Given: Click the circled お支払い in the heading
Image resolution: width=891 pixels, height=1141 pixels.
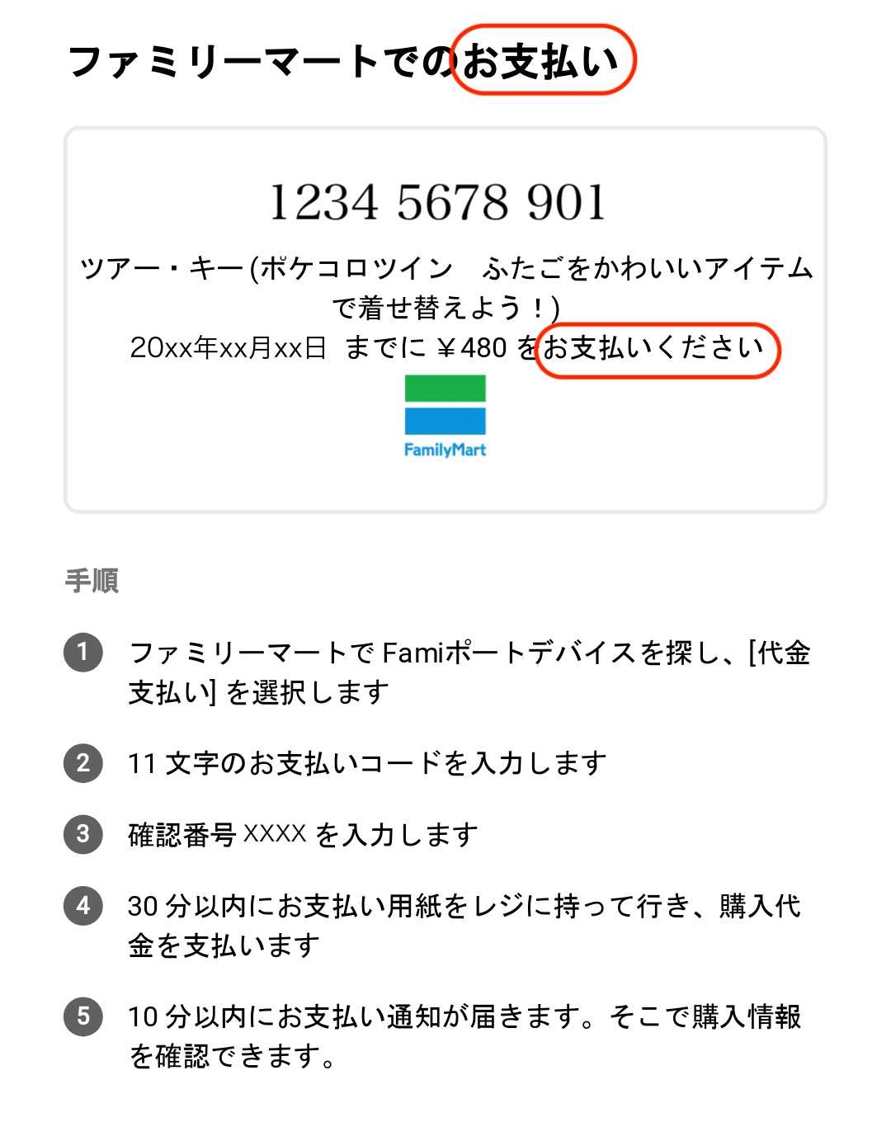Looking at the screenshot, I should [543, 60].
